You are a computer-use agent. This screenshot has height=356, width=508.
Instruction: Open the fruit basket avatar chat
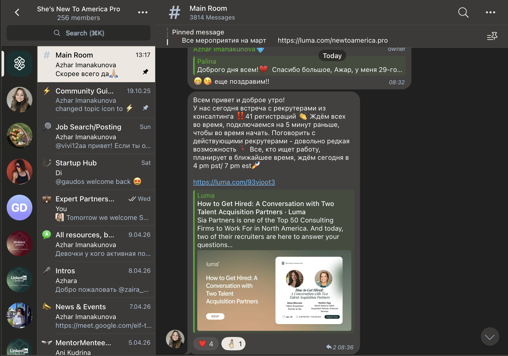20,136
